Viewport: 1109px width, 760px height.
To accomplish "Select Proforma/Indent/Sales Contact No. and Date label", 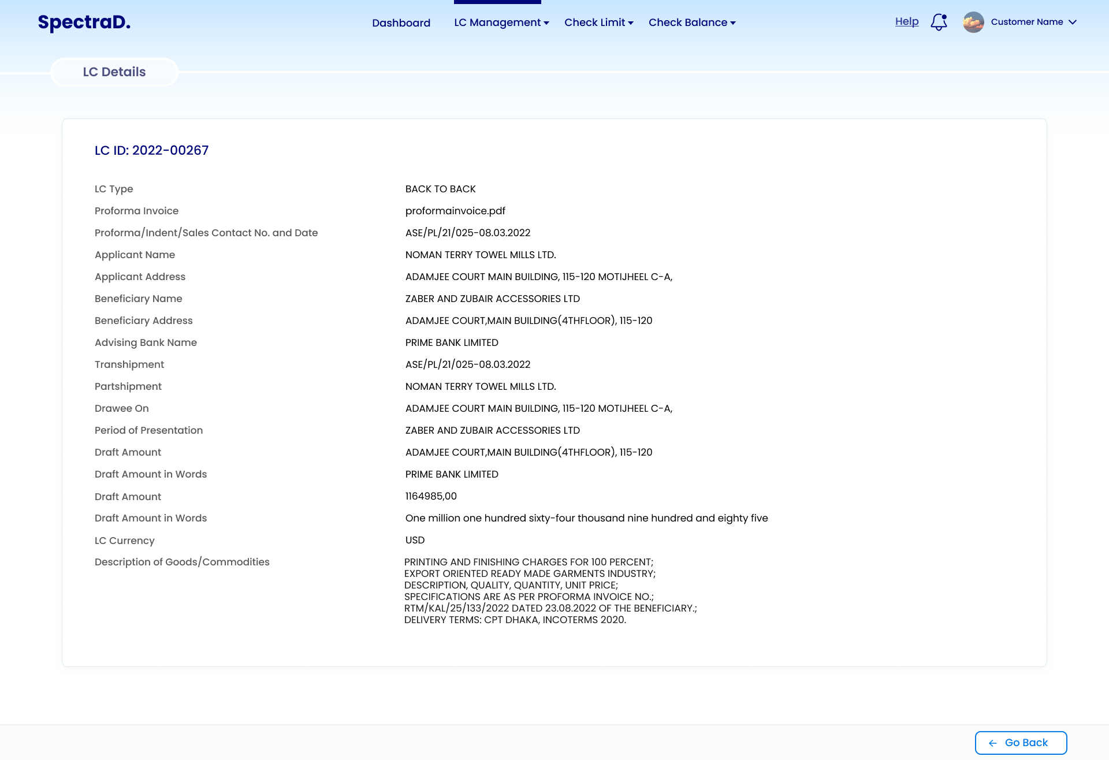I will pos(206,233).
